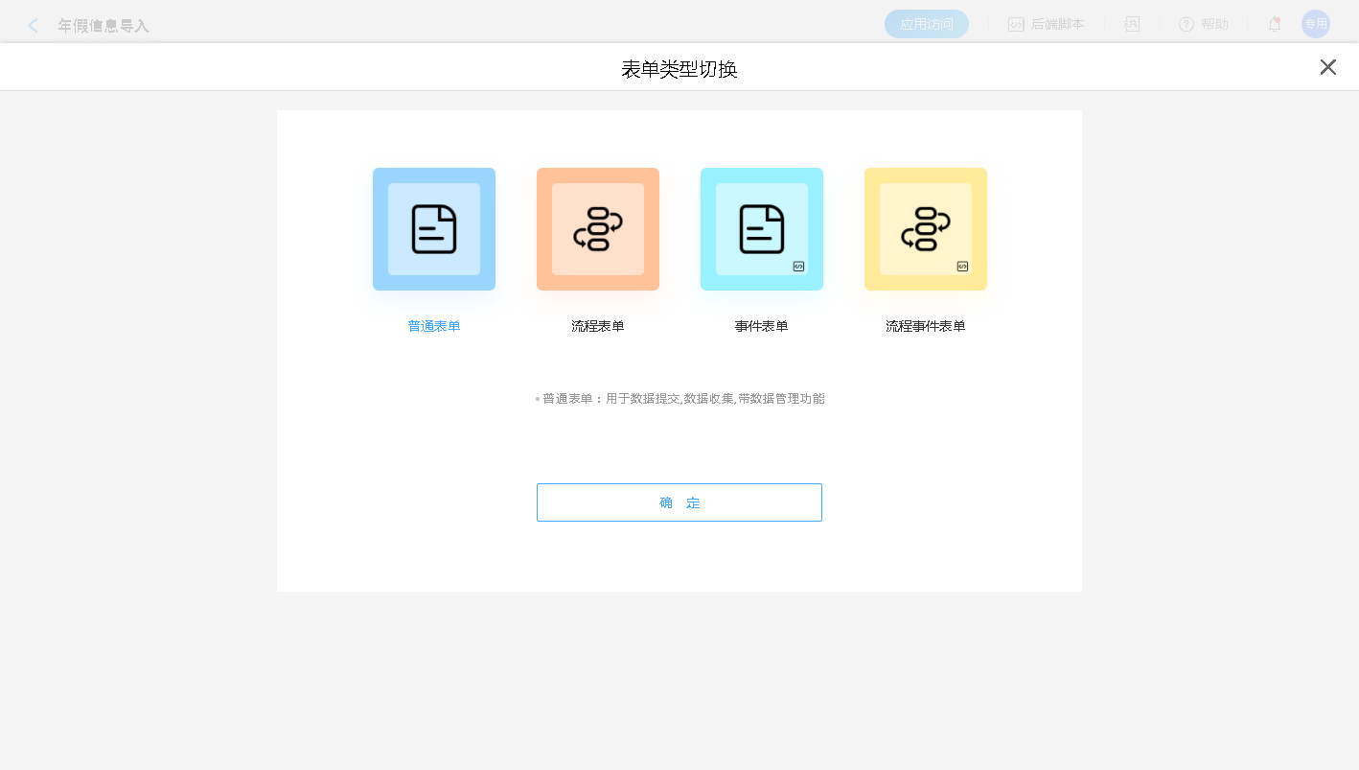The width and height of the screenshot is (1359, 770).
Task: Choose the 流程表单 workflow form icon
Action: [597, 229]
